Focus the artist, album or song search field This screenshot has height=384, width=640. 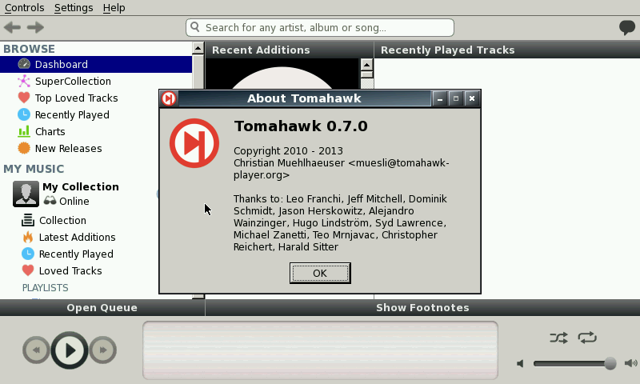(320, 27)
